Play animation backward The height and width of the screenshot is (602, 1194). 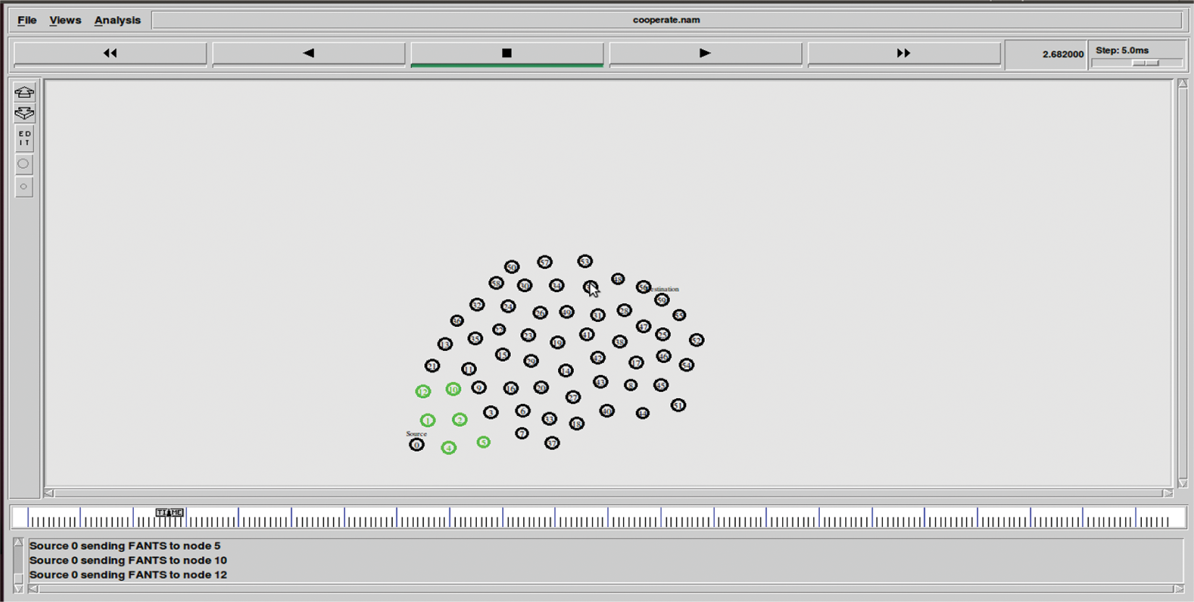click(308, 53)
